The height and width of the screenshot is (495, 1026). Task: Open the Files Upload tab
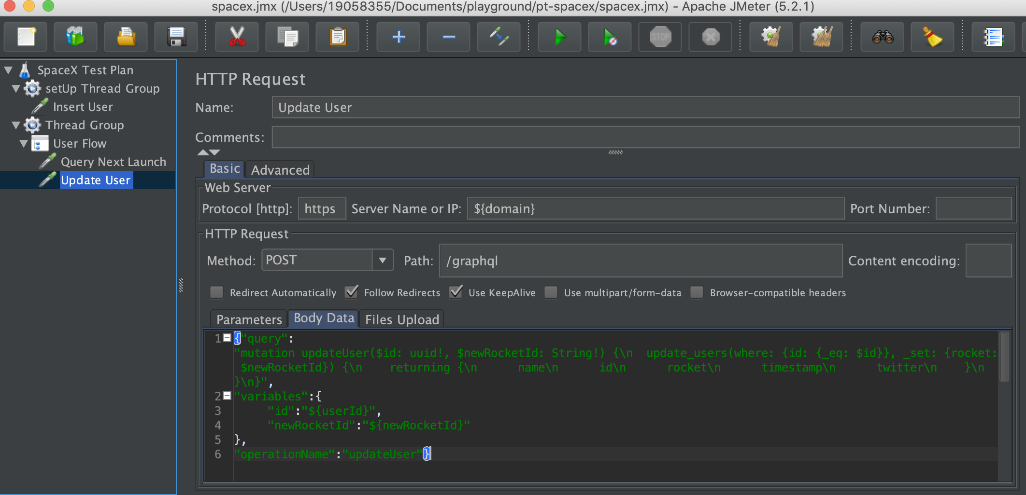coord(401,319)
